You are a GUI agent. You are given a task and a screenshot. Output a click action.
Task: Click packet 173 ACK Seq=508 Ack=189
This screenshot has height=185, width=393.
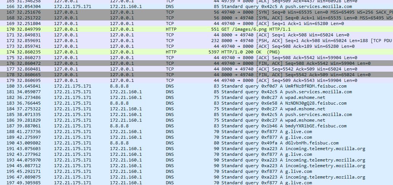(x=196, y=46)
